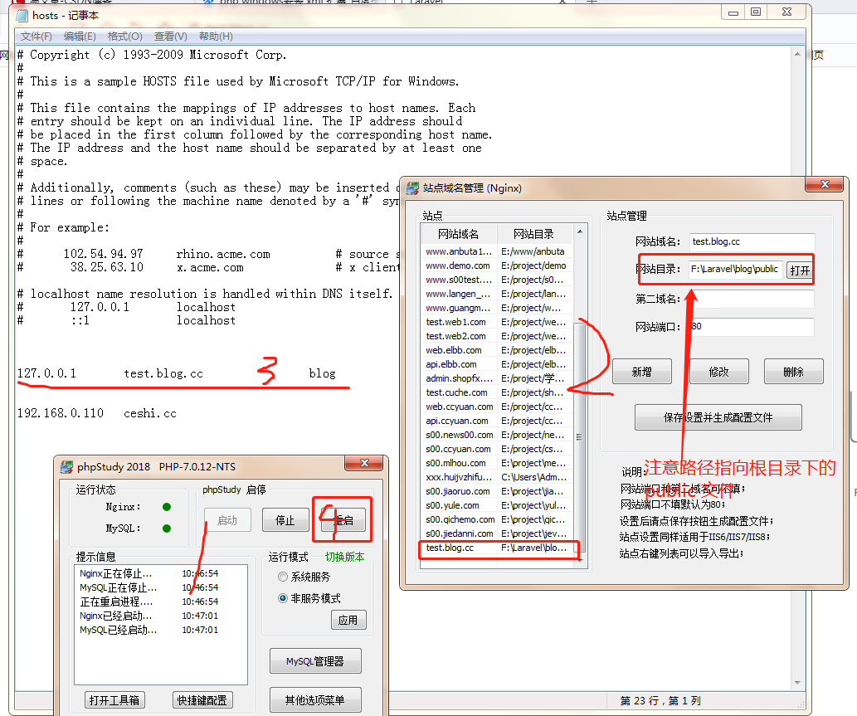Click Notepad scrollbar up arrow
Viewport: 857px width, 716px height.
click(797, 54)
